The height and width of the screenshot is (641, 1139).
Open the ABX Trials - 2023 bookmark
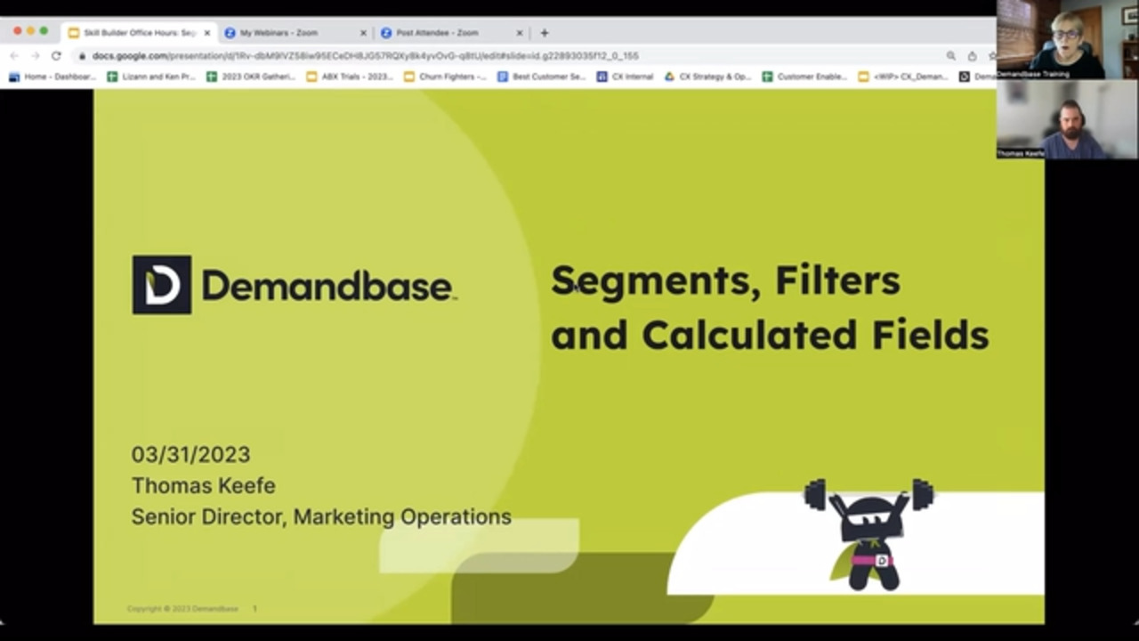tap(350, 77)
